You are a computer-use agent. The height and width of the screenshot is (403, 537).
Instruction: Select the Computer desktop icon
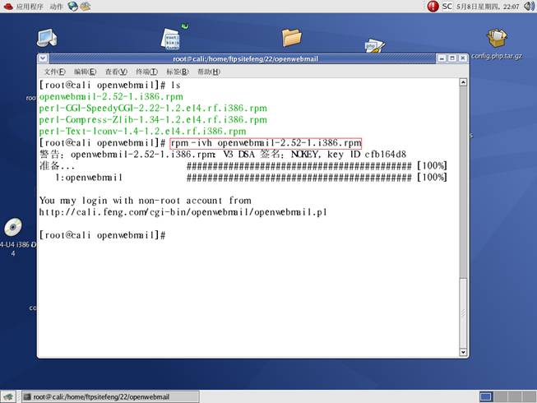[x=47, y=38]
